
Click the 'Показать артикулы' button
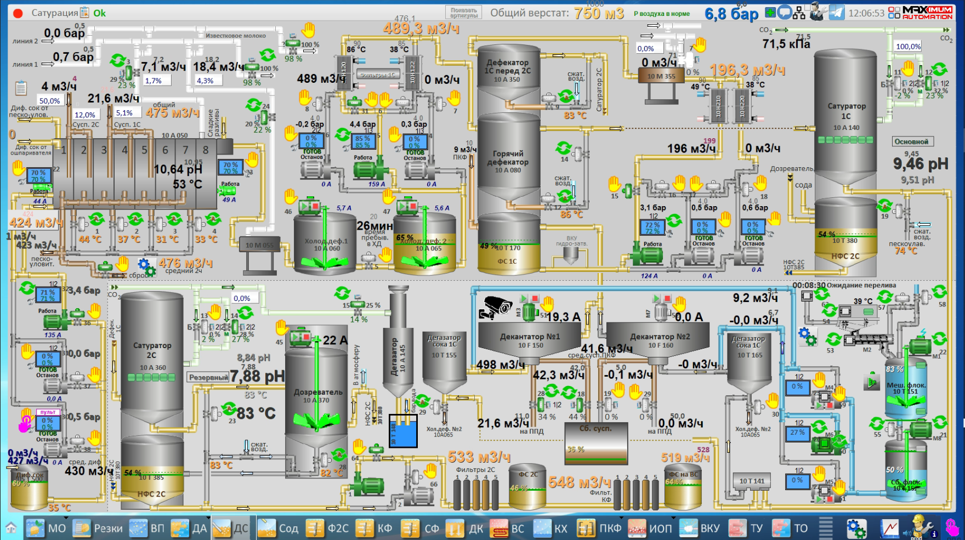[x=464, y=13]
